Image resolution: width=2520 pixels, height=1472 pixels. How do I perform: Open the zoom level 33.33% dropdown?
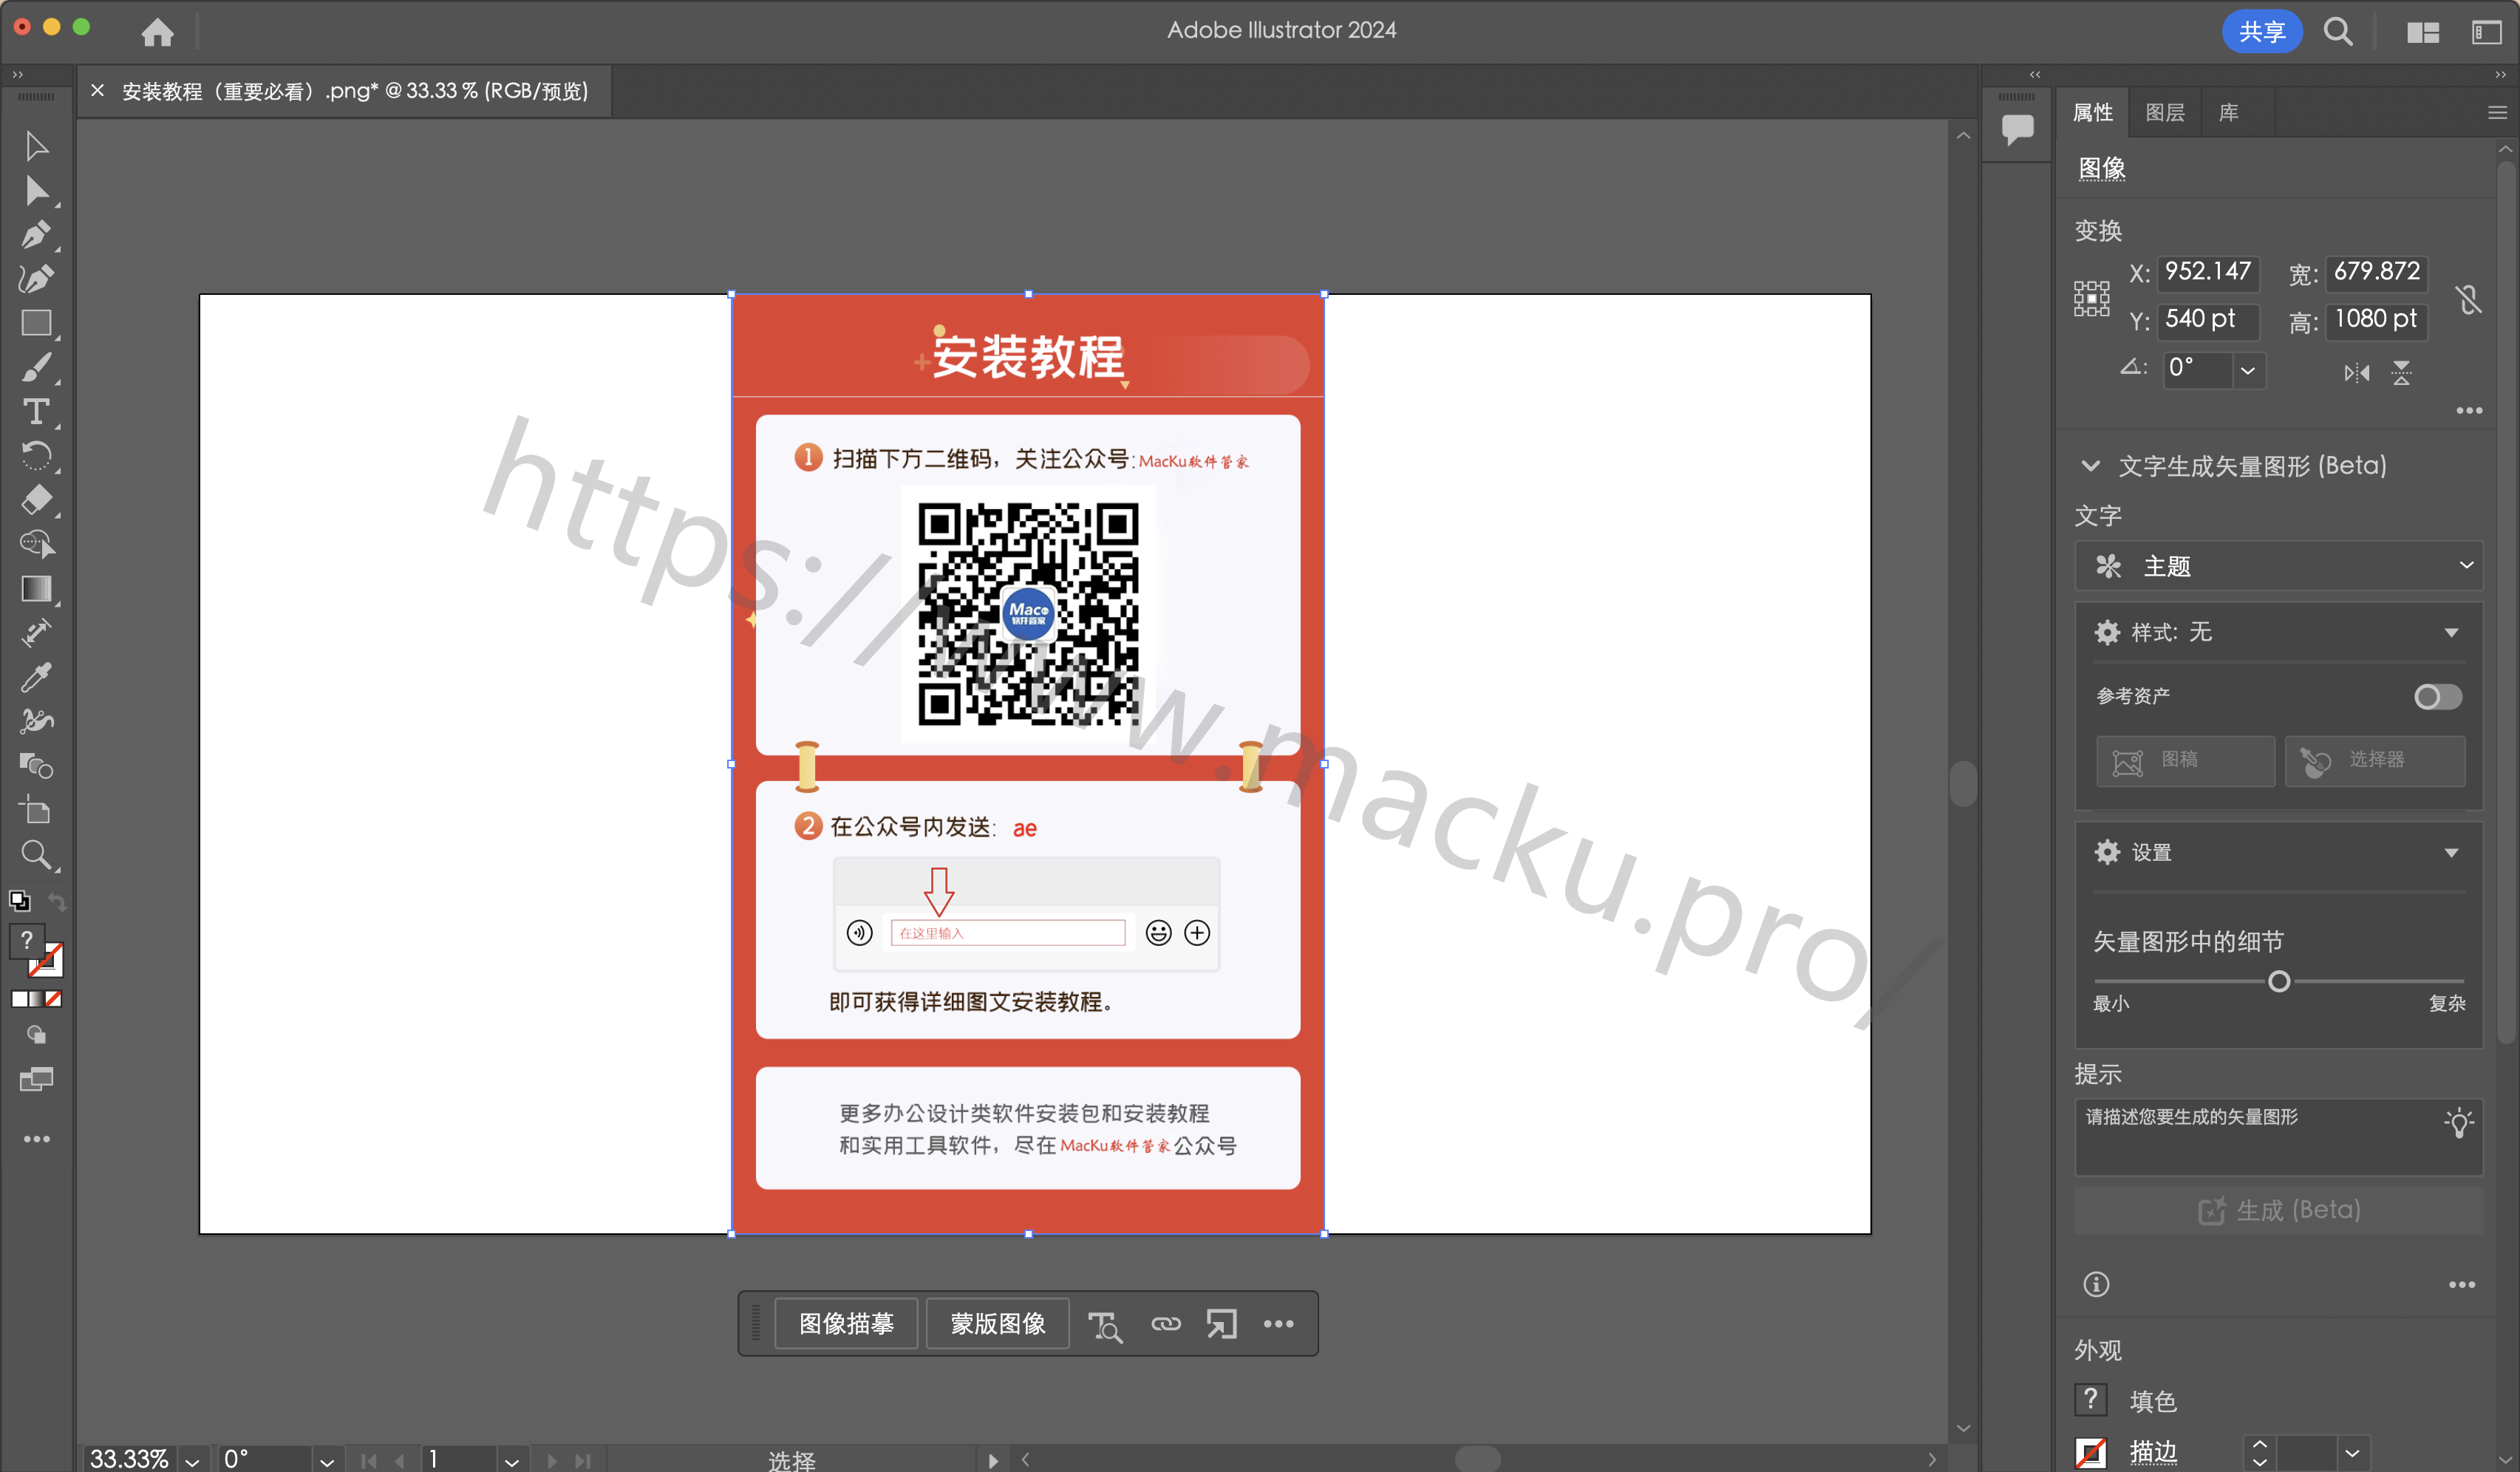[193, 1460]
